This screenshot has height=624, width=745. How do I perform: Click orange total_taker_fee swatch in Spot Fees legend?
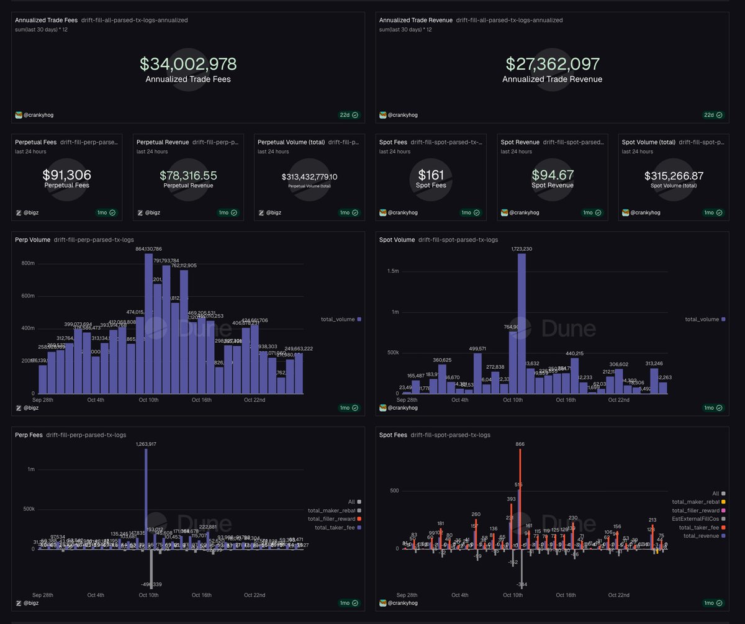pos(723,527)
